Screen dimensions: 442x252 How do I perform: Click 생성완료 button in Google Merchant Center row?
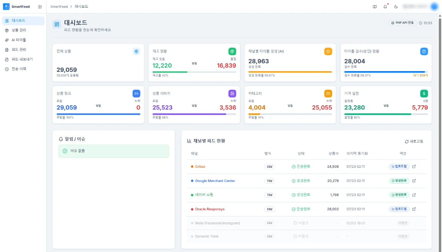point(399,181)
